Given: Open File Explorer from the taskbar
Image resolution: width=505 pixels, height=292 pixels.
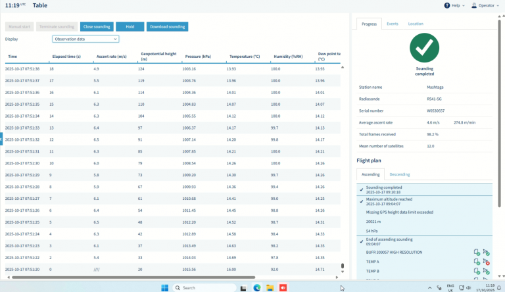Looking at the screenshot, I should [270, 287].
